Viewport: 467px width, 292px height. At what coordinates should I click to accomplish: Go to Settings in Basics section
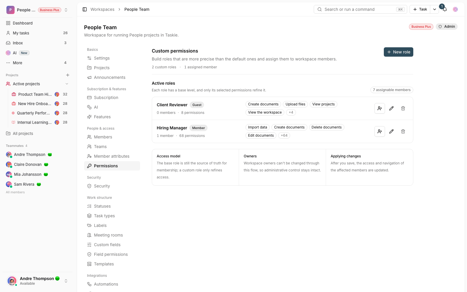(112, 58)
